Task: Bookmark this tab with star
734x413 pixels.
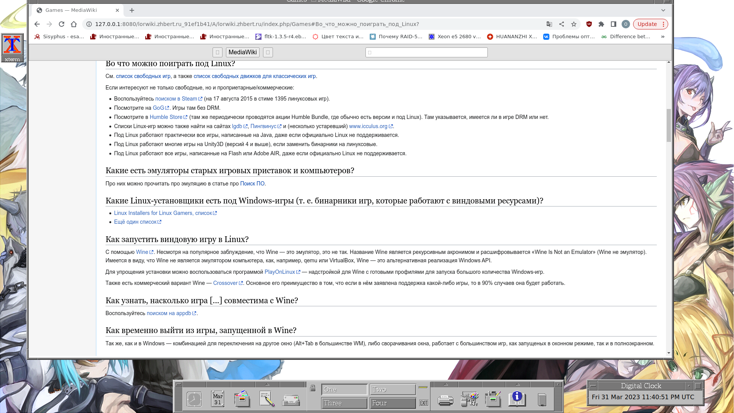Action: pyautogui.click(x=574, y=24)
